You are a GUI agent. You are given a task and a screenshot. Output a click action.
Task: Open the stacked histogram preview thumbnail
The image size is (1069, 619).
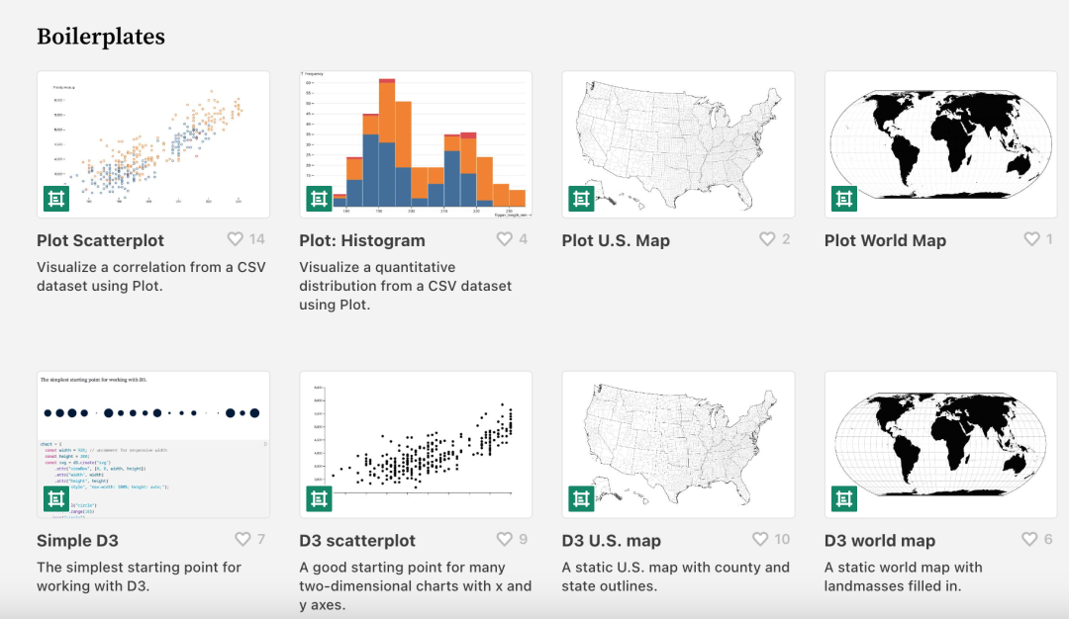coord(416,144)
